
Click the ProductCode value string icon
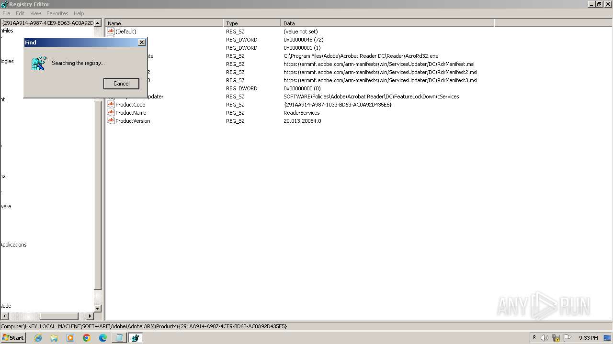pyautogui.click(x=111, y=105)
